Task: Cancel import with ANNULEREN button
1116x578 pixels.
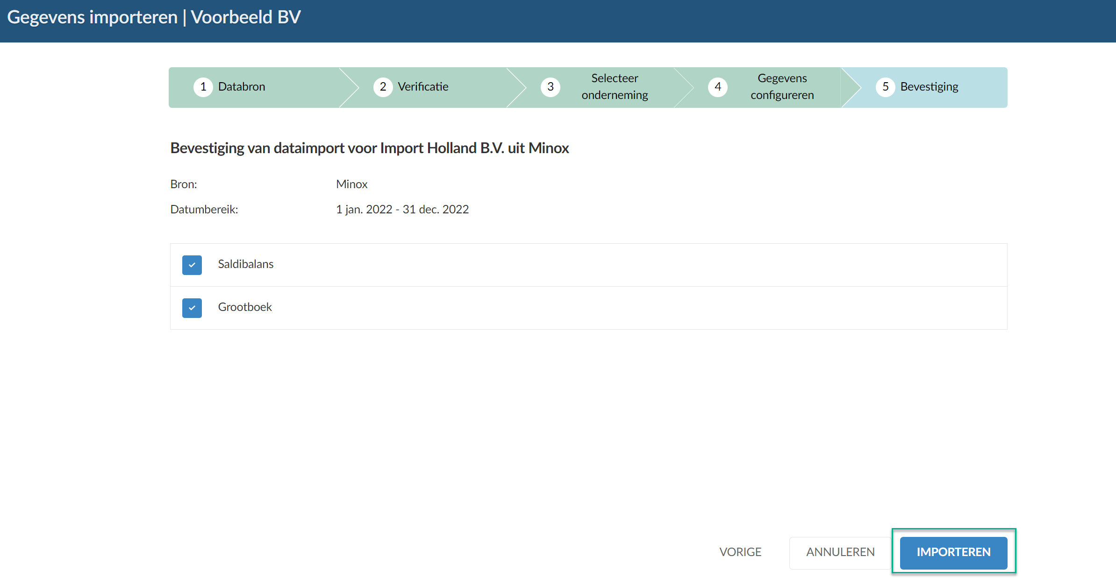Action: 840,552
